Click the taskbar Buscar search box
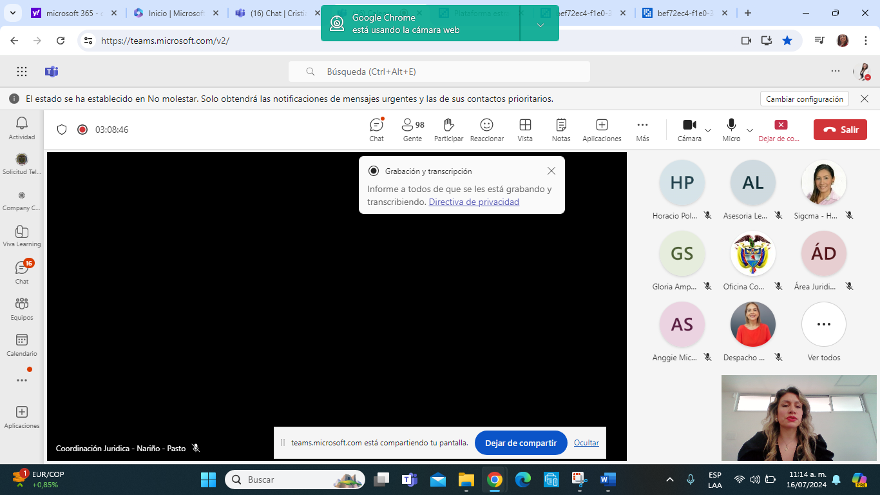 (295, 480)
